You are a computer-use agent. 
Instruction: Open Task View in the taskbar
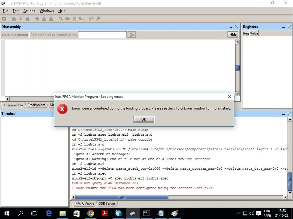pos(34,213)
